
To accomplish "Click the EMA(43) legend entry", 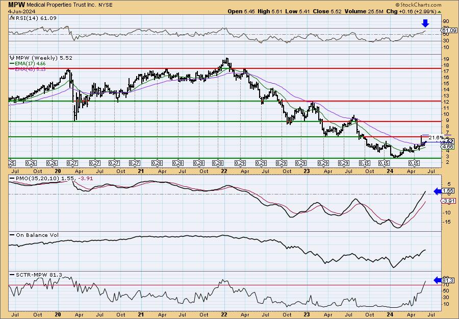I will pyautogui.click(x=31, y=69).
